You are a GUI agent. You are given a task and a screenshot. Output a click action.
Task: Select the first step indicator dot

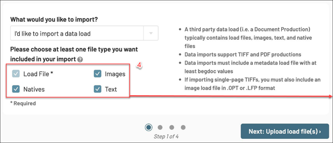pyautogui.click(x=149, y=127)
